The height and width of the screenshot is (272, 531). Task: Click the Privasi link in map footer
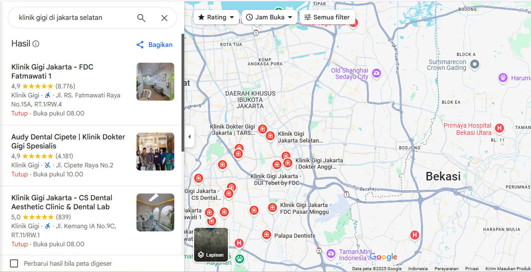coord(472,268)
